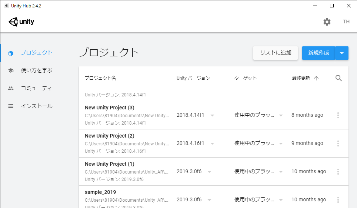Click people icon beside コミュニティ

pyautogui.click(x=11, y=88)
